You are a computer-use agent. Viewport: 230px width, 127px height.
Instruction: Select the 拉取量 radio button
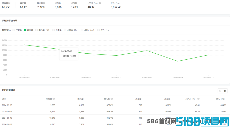click(14, 30)
